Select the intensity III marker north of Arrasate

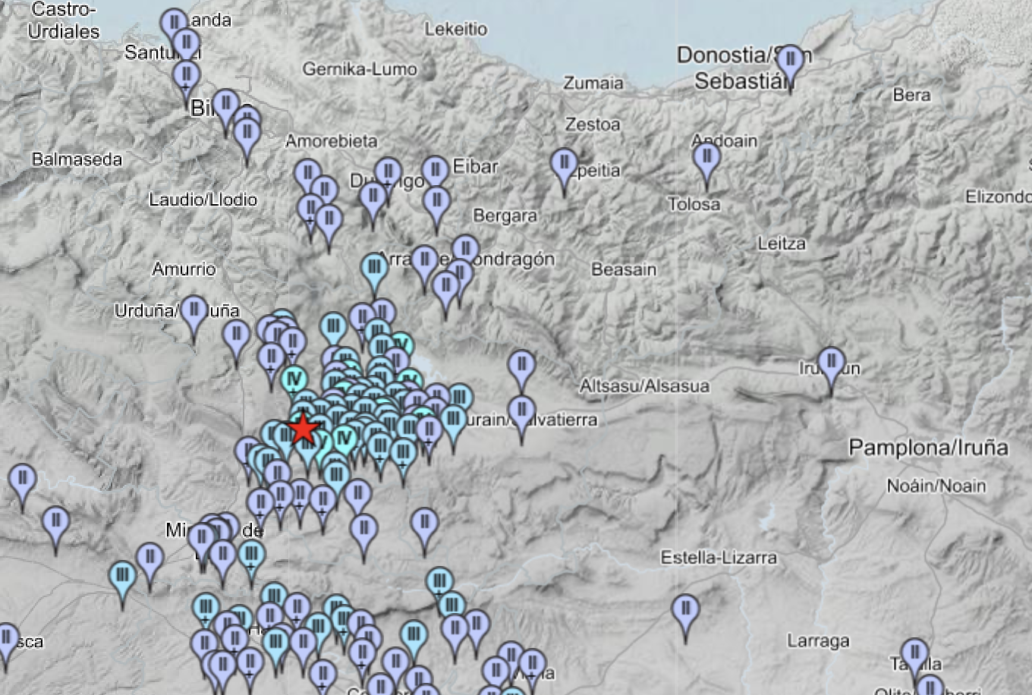tap(374, 269)
